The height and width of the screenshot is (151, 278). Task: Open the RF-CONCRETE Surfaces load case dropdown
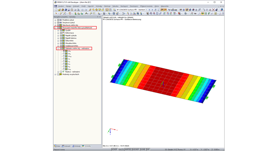tap(146, 10)
